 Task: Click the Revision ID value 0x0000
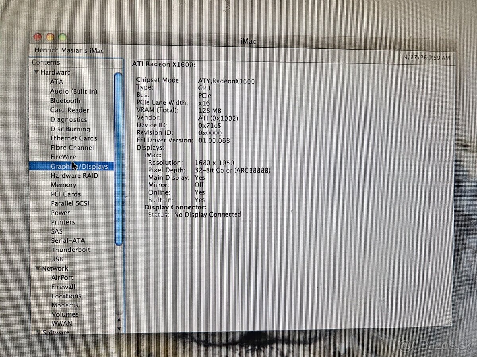point(210,133)
